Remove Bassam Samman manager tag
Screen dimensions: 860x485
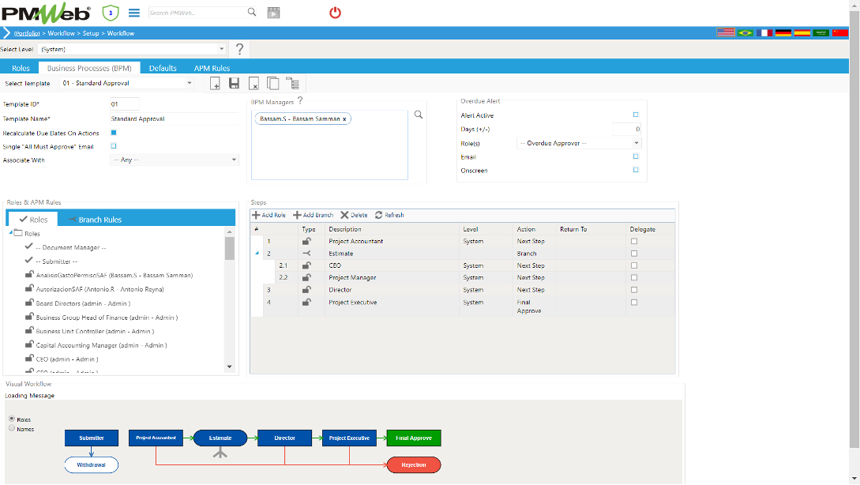pos(344,119)
